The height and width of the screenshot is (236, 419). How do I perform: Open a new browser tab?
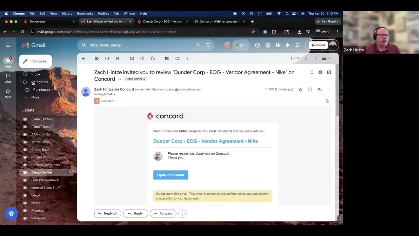click(252, 22)
